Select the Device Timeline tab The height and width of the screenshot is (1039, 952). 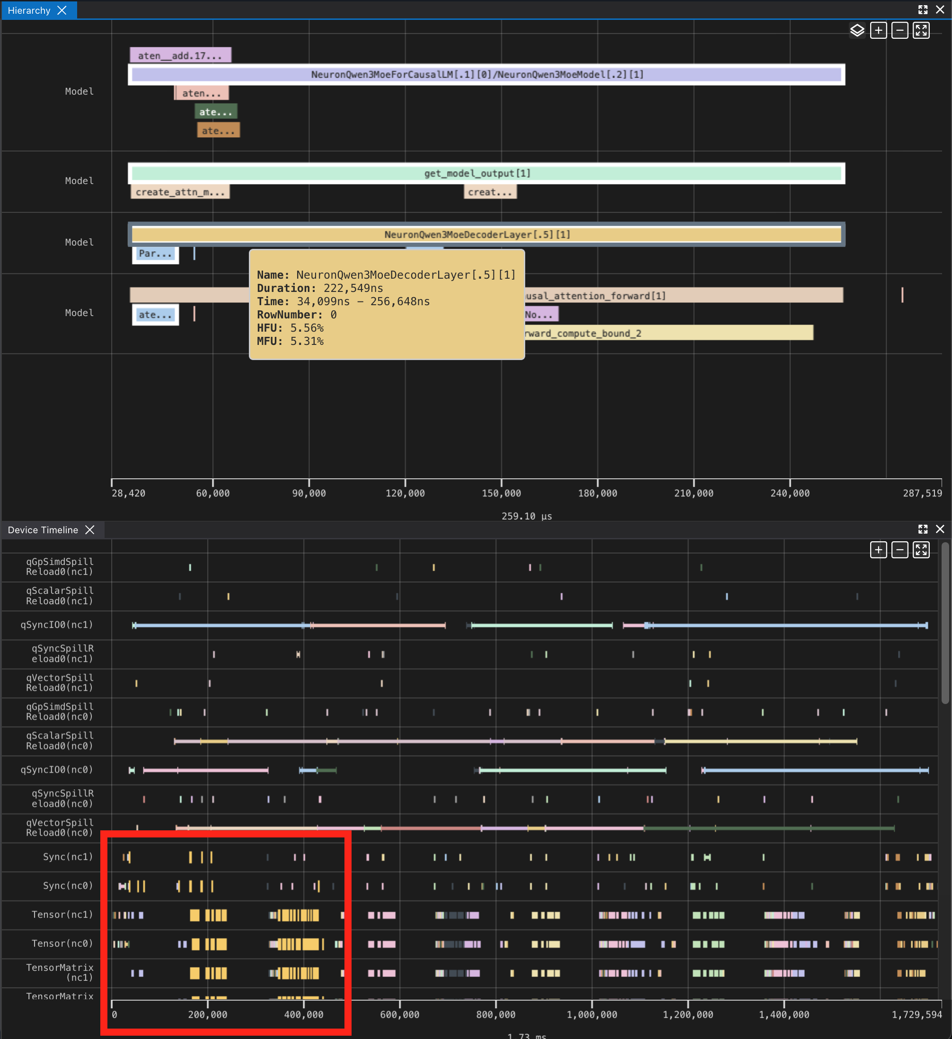coord(43,530)
